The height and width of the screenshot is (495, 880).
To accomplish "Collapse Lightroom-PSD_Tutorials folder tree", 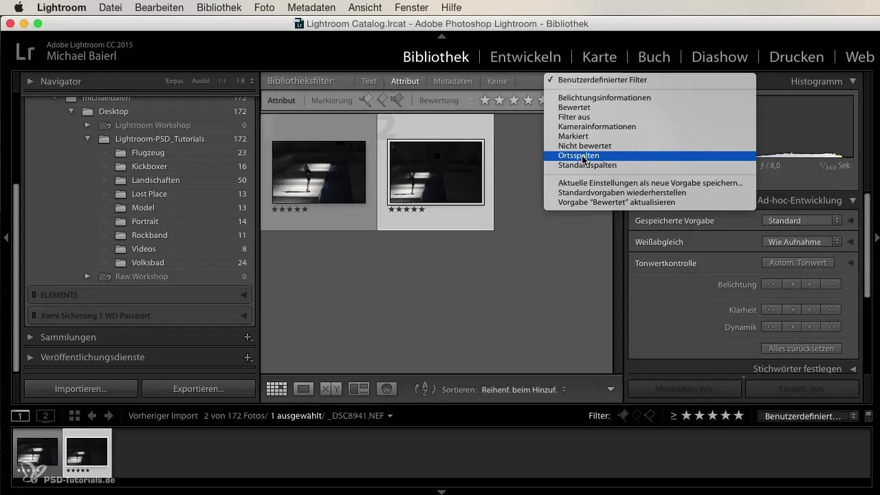I will point(87,139).
